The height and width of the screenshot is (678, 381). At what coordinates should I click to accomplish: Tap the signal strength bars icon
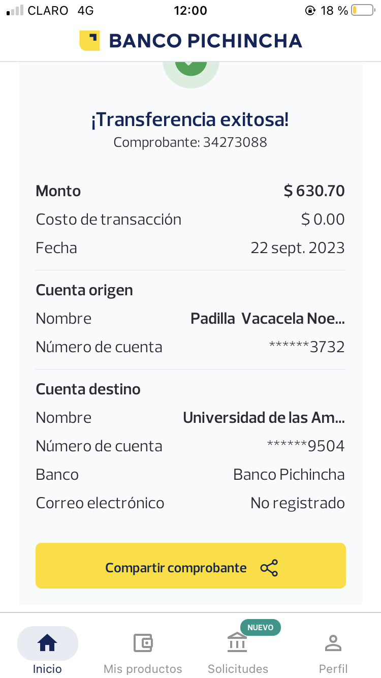[x=15, y=11]
